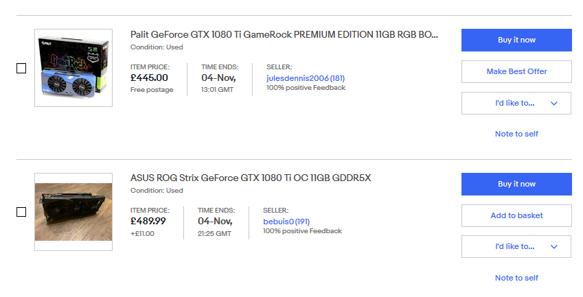Expand the I'd like to menu for Palit

click(516, 103)
